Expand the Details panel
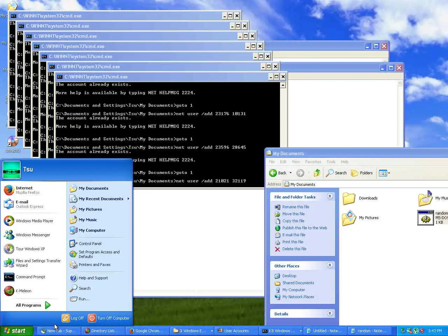The image size is (448, 336). pyautogui.click(x=330, y=313)
